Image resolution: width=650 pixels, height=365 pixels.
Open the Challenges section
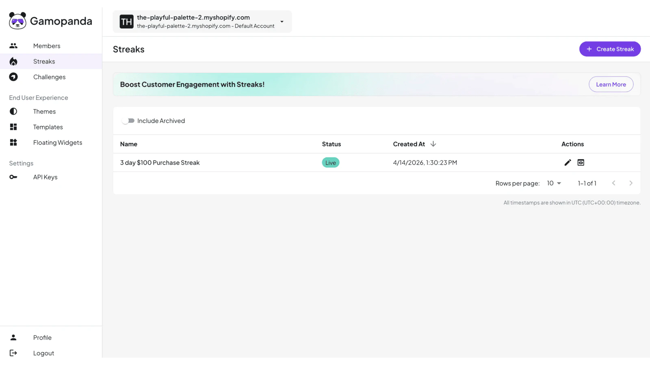click(x=51, y=77)
